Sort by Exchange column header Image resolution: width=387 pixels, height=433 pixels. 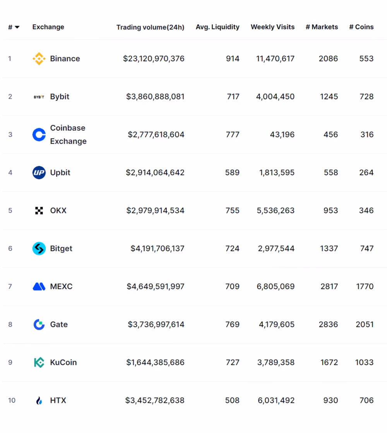tap(48, 27)
